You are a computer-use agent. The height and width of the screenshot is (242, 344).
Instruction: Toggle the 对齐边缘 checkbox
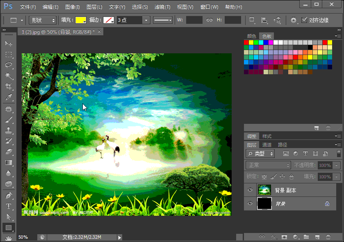click(x=304, y=20)
